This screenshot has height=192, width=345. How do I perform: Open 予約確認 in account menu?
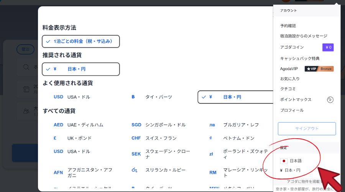tap(288, 26)
